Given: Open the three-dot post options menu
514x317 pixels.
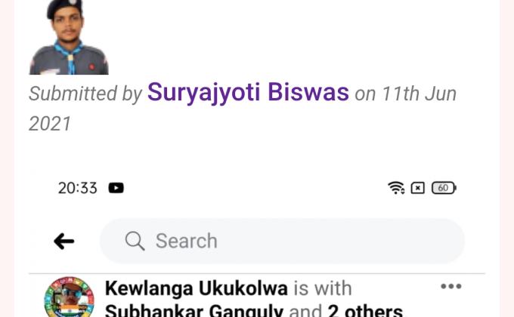Looking at the screenshot, I should tap(451, 286).
